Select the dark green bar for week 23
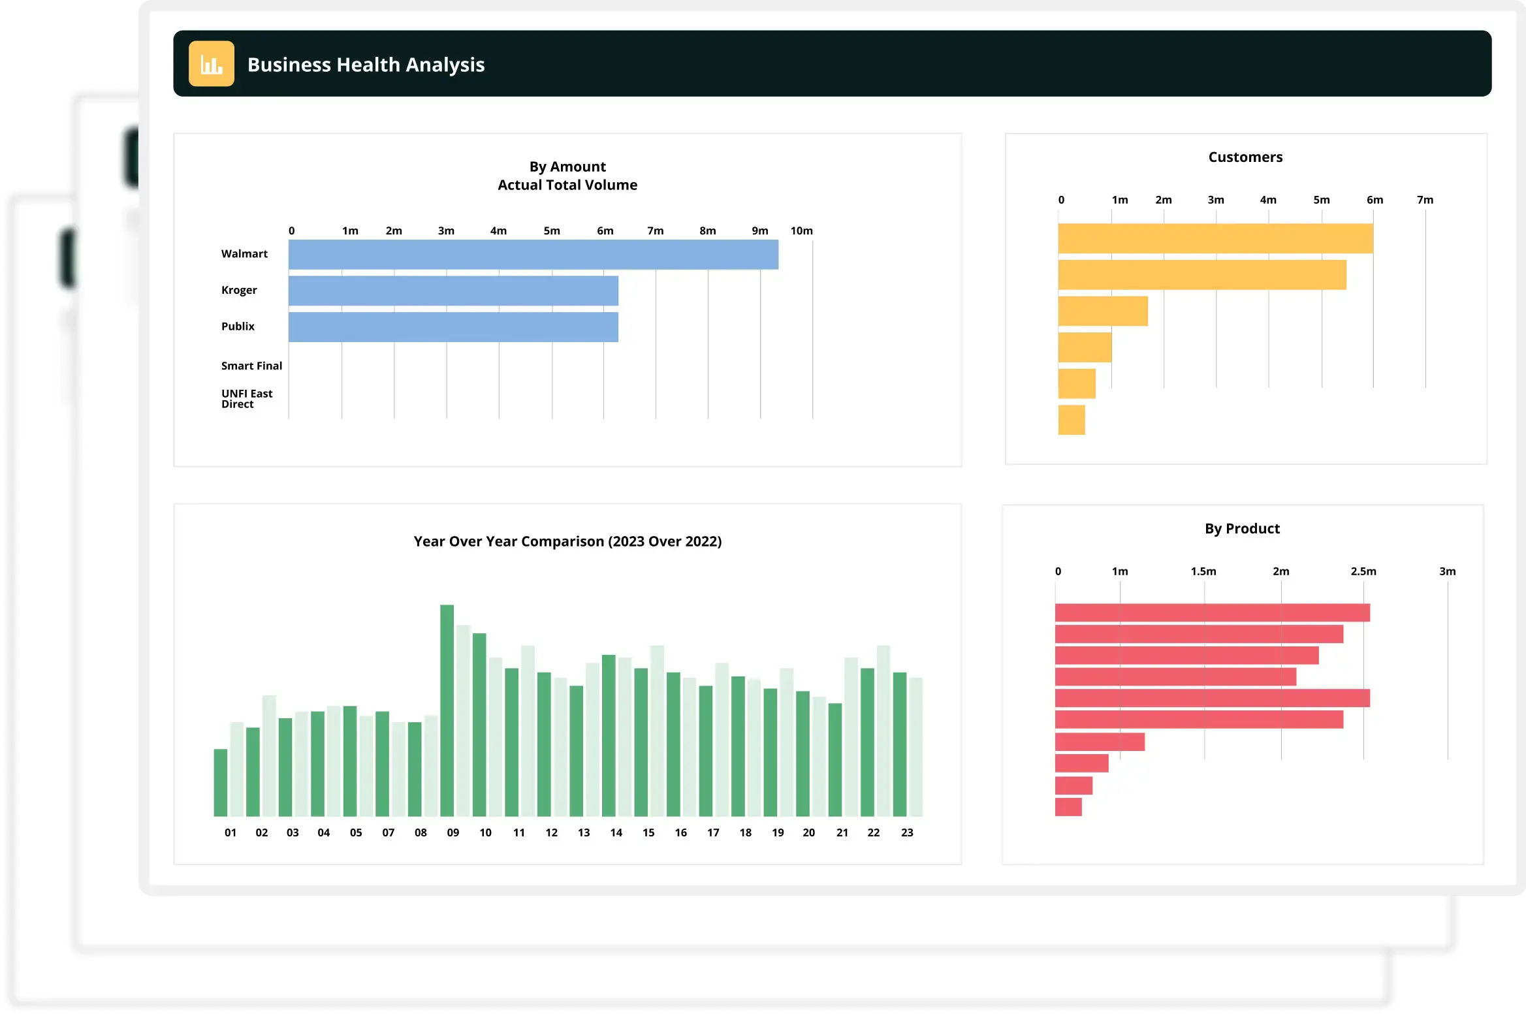Image resolution: width=1526 pixels, height=1014 pixels. tap(899, 744)
